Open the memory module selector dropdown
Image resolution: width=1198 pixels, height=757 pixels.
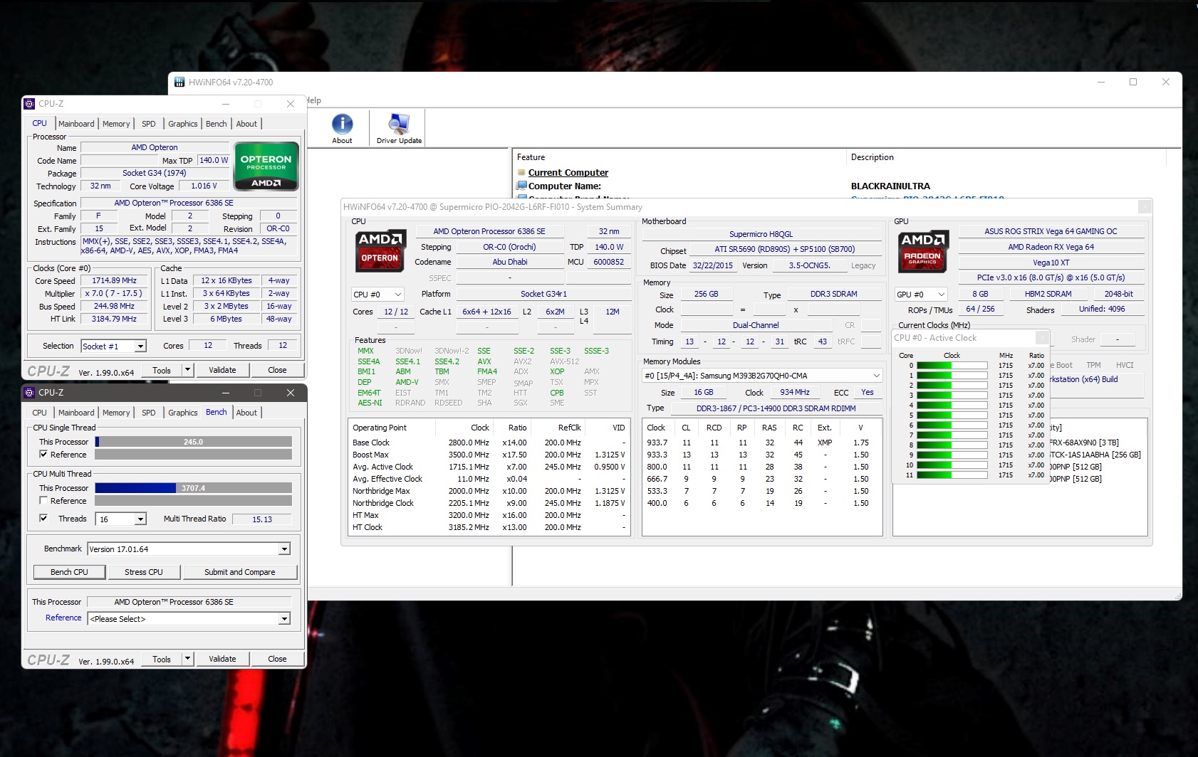pyautogui.click(x=876, y=376)
